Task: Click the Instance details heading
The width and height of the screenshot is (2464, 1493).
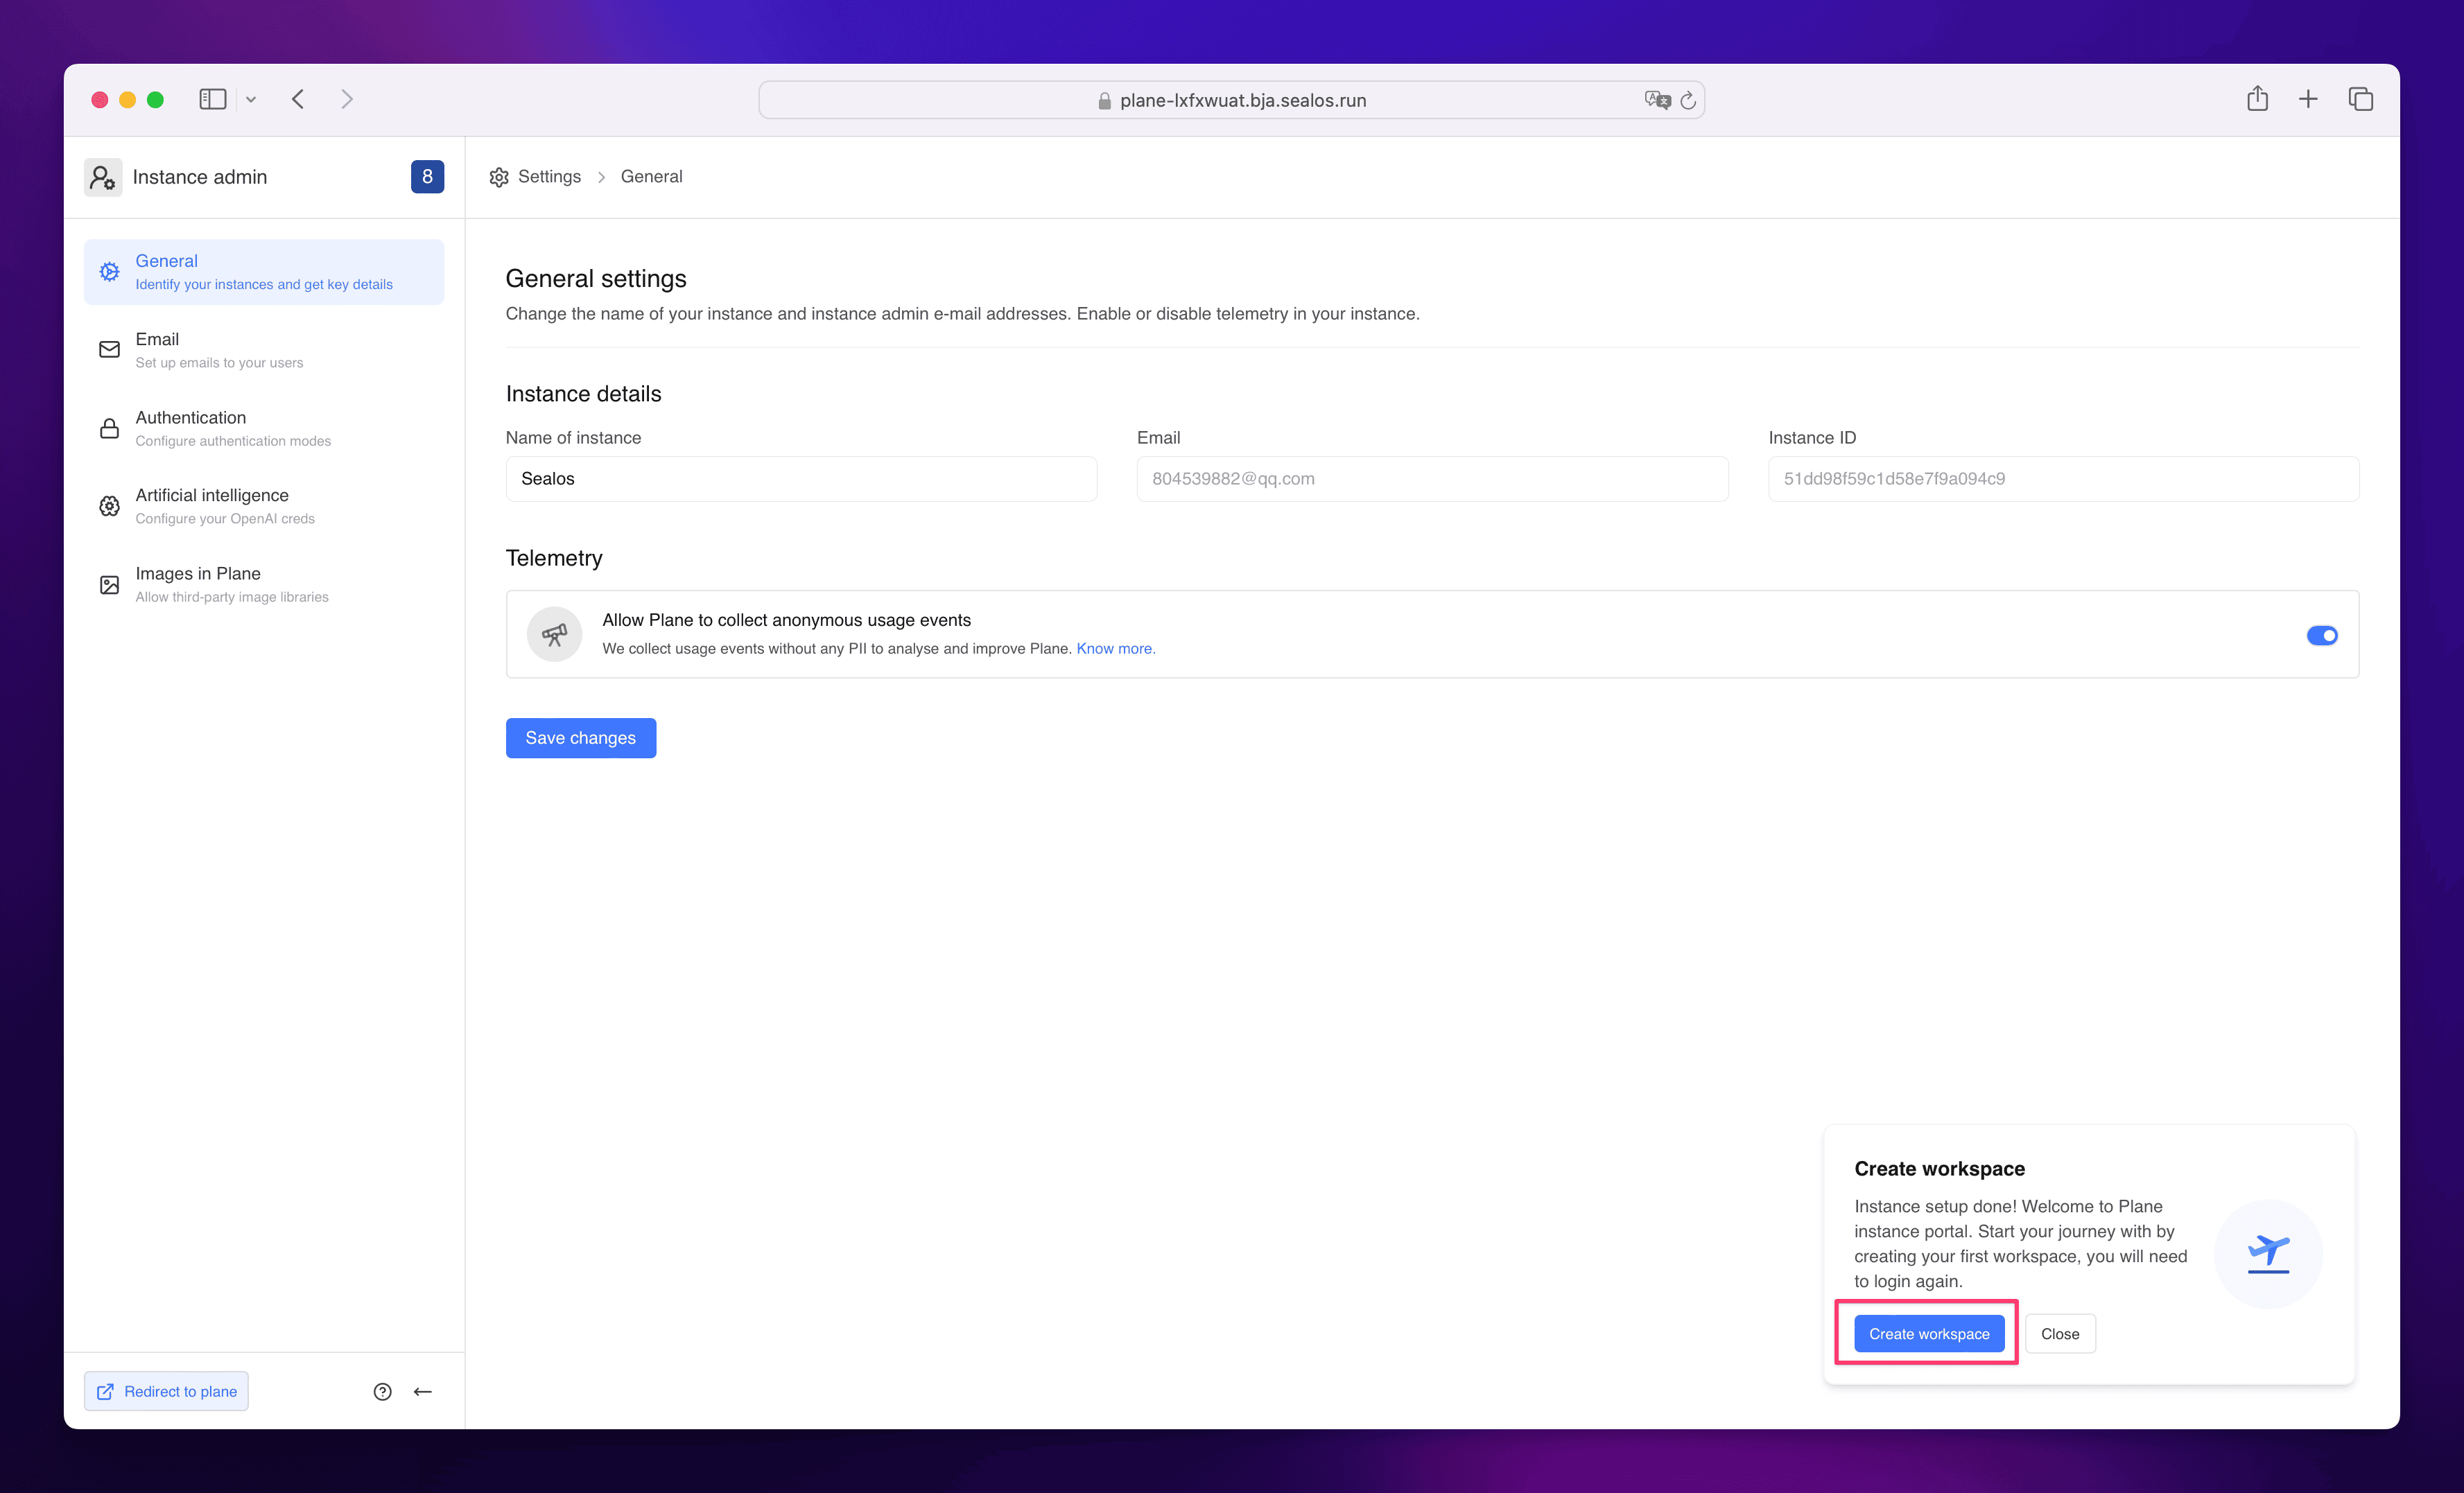Action: coord(583,394)
